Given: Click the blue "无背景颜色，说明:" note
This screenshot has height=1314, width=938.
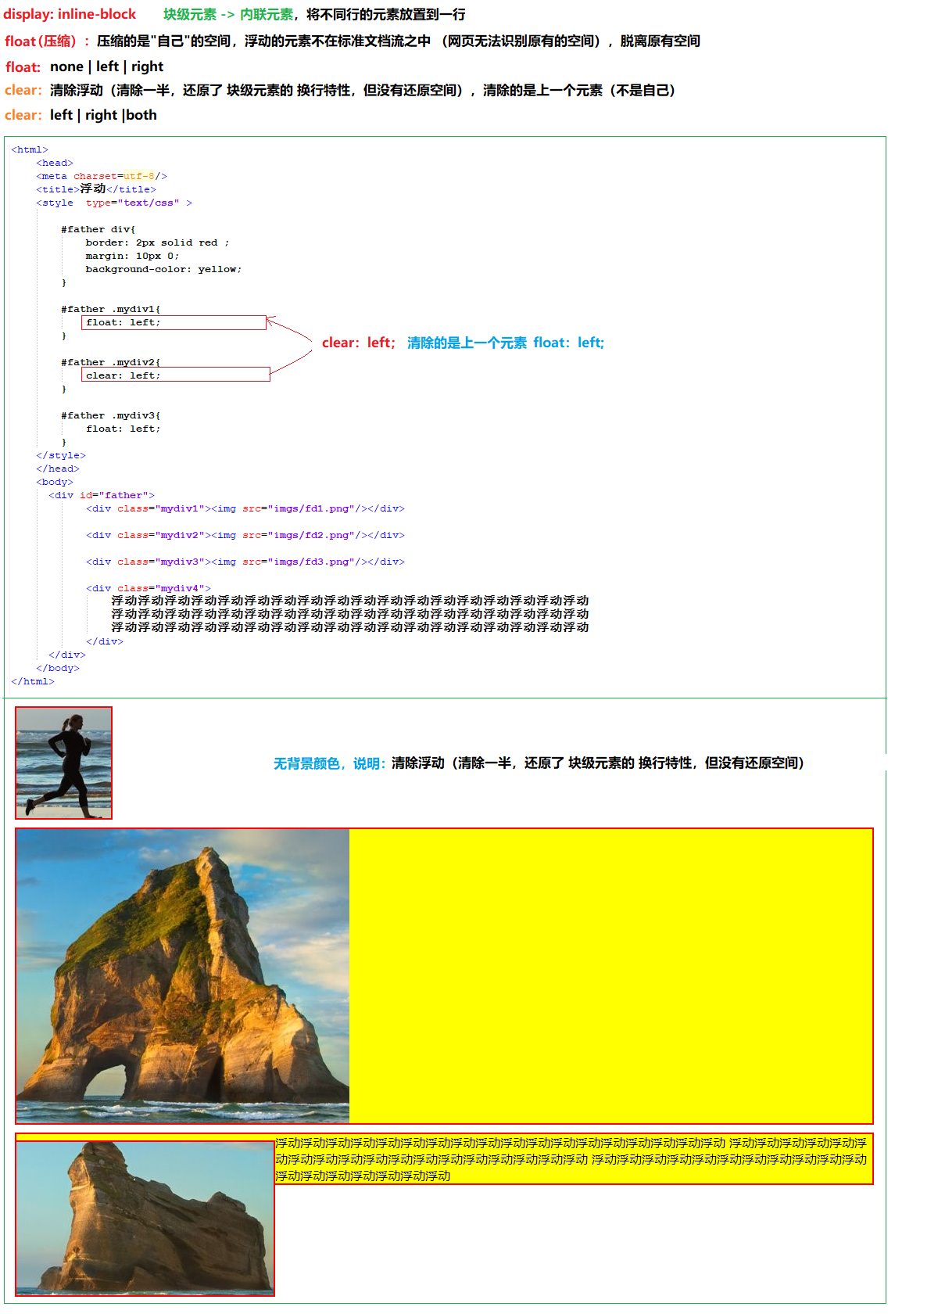Looking at the screenshot, I should point(329,763).
